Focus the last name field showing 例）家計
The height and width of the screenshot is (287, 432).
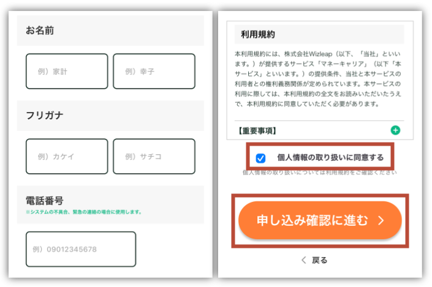[x=67, y=72]
